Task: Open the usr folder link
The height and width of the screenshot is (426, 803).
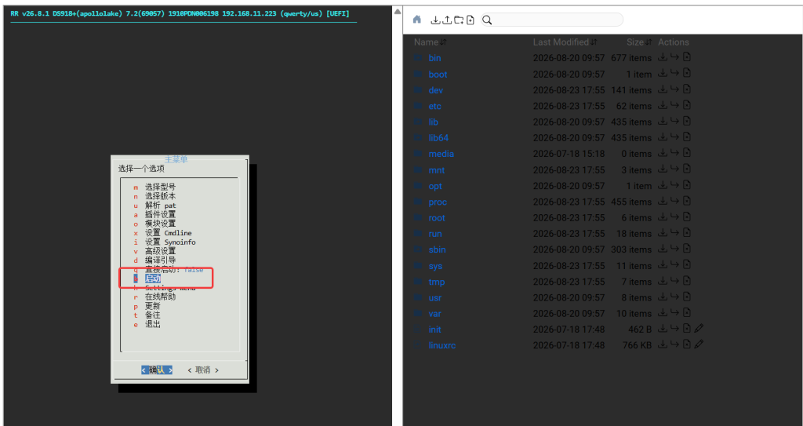Action: pos(434,297)
